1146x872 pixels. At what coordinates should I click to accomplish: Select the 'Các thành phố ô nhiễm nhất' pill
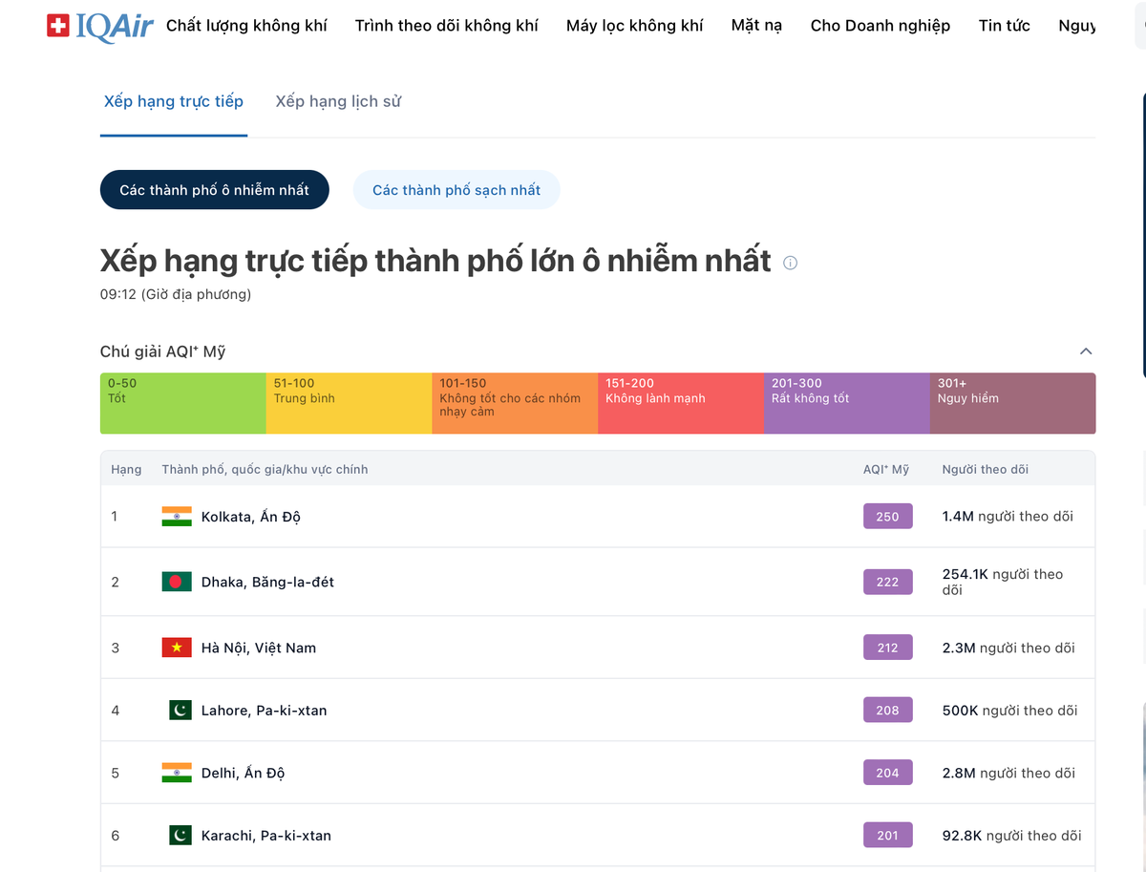pos(214,189)
